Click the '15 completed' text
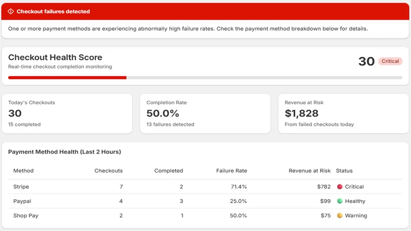The width and height of the screenshot is (411, 231). click(x=24, y=124)
